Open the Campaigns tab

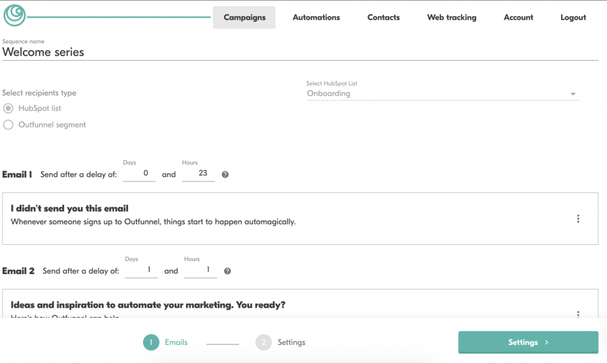244,18
